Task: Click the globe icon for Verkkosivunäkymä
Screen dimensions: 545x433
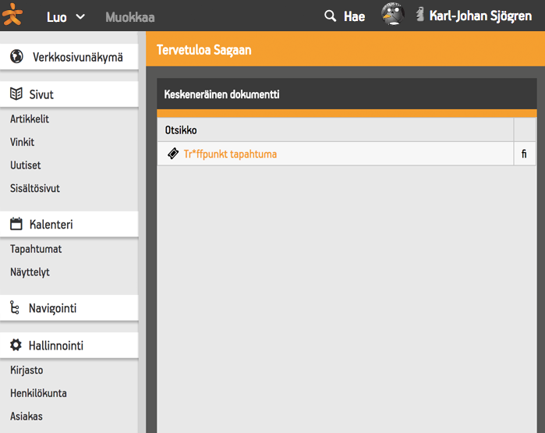Action: [16, 56]
